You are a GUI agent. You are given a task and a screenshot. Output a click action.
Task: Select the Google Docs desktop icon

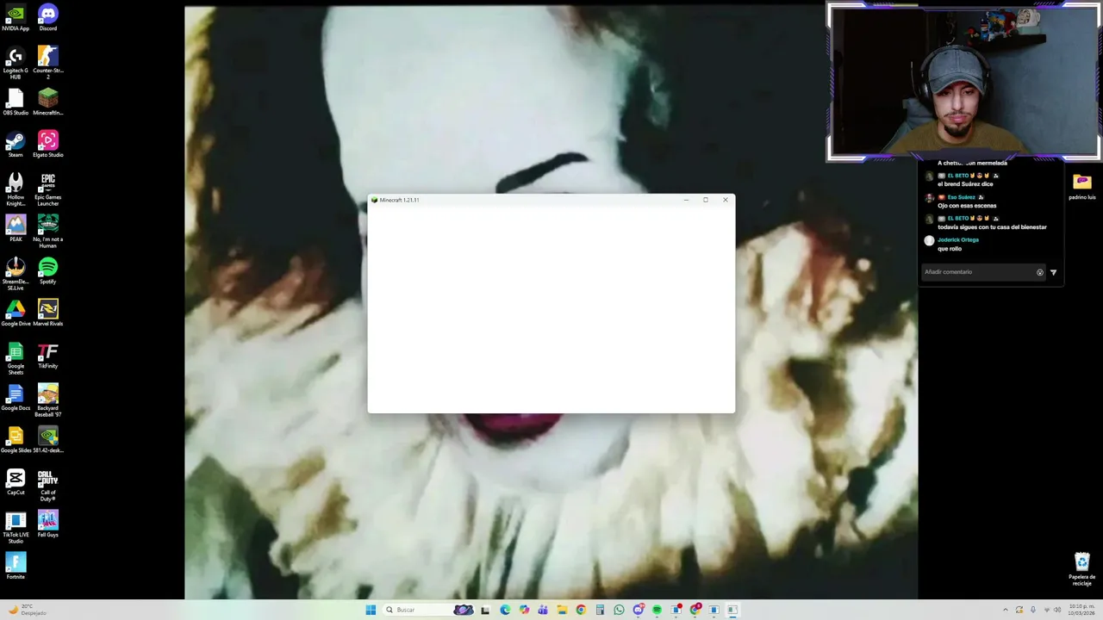16,397
